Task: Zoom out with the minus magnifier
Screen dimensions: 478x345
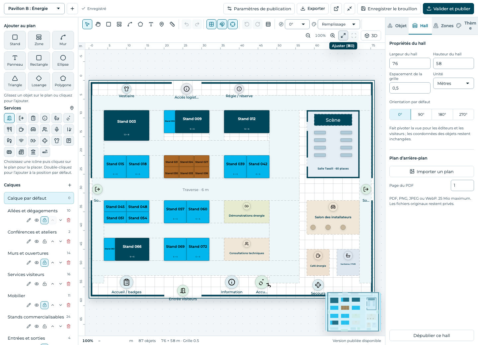Action: [x=308, y=35]
